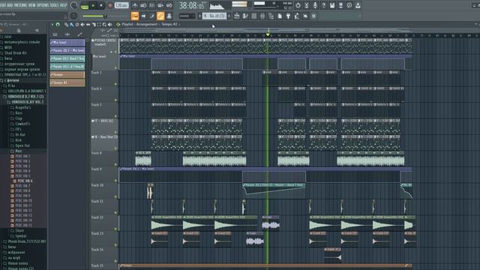Select the dashed-box Select tool in playlist
Image resolution: width=480 pixels, height=270 pixels.
click(x=99, y=25)
